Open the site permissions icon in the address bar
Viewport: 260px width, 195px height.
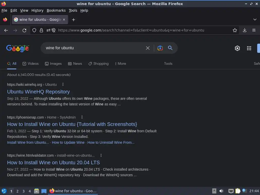pos(48,30)
